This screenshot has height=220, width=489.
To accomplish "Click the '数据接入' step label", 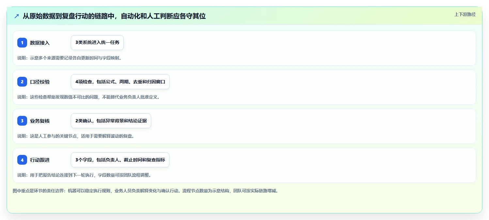I will click(x=40, y=43).
